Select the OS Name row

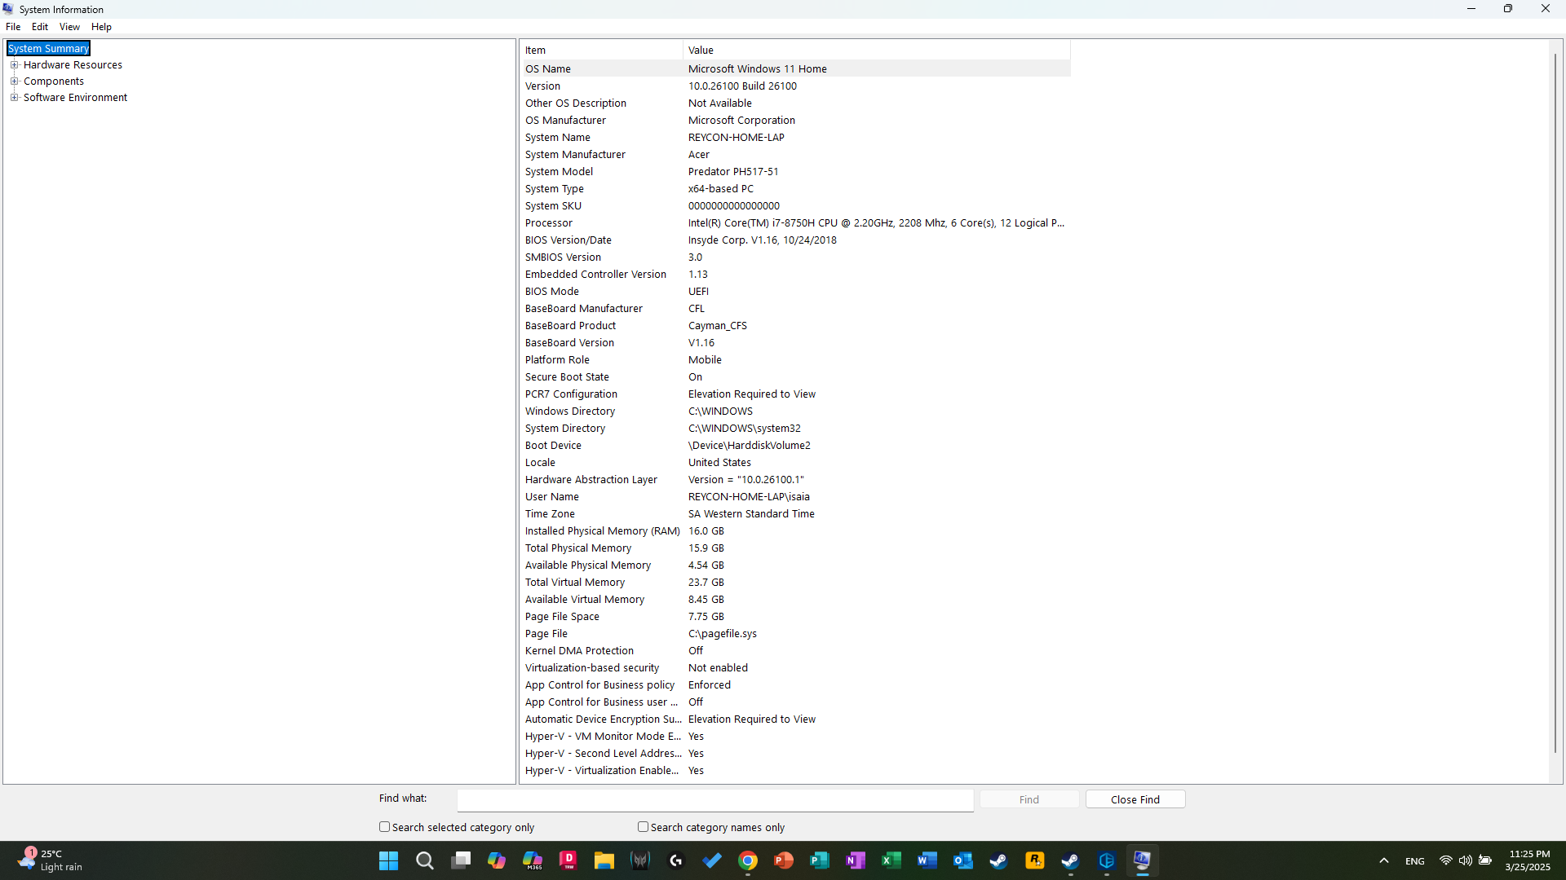point(796,69)
